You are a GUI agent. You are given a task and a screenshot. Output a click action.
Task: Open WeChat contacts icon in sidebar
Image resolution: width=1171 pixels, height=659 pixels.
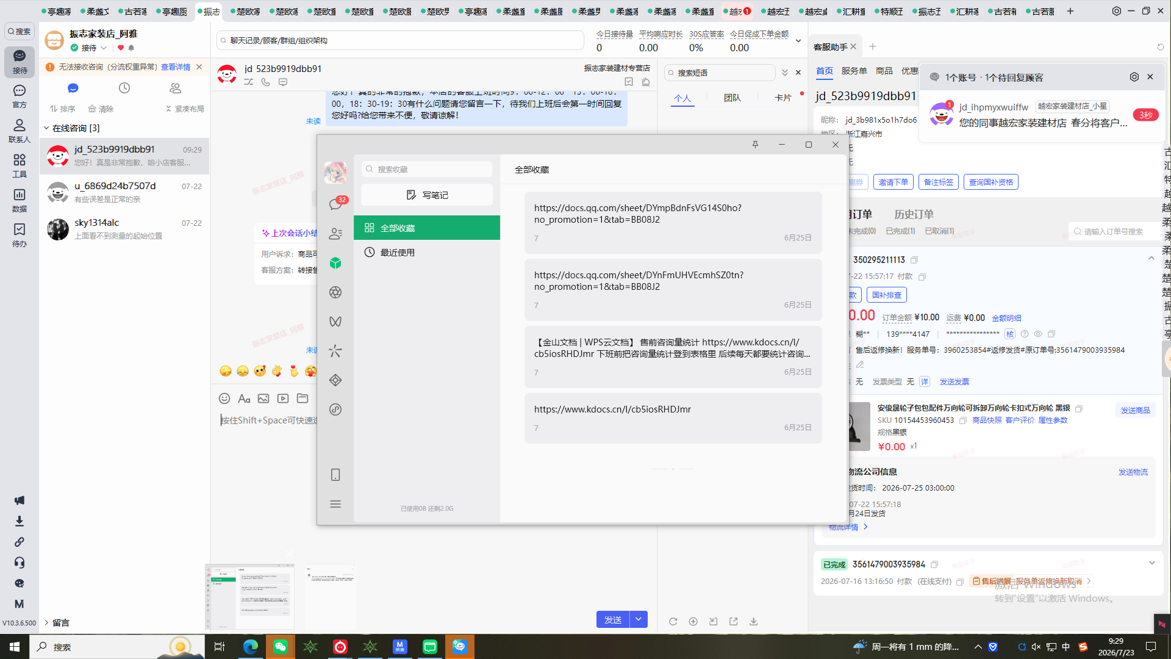[x=335, y=234]
